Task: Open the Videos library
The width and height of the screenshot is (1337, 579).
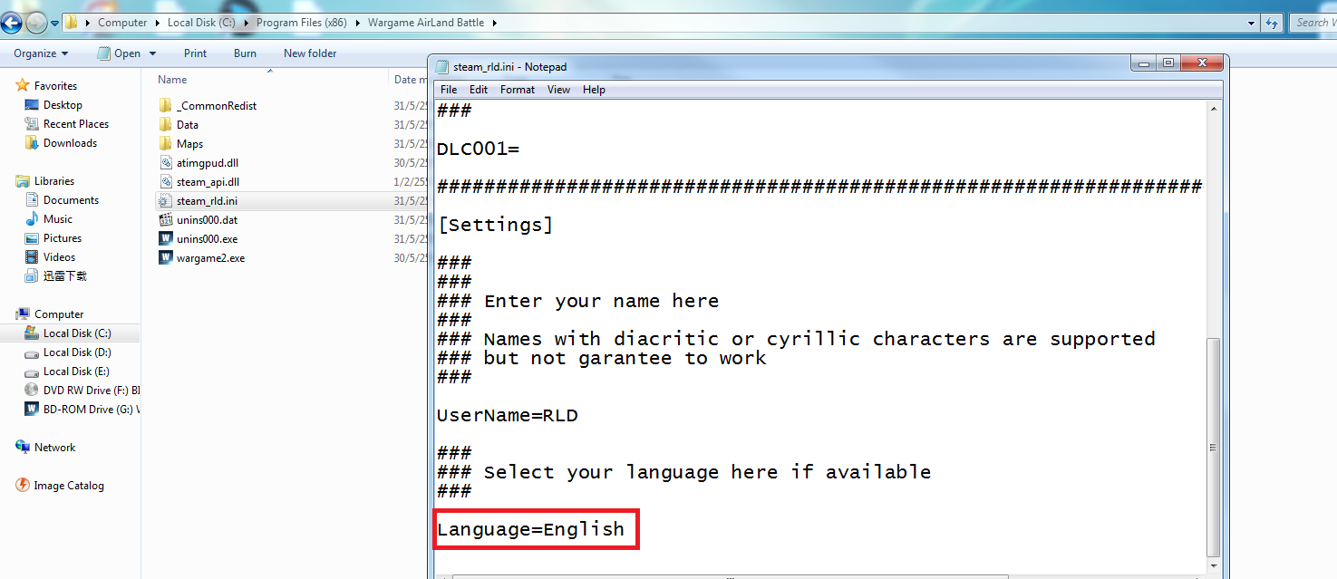Action: pos(59,257)
